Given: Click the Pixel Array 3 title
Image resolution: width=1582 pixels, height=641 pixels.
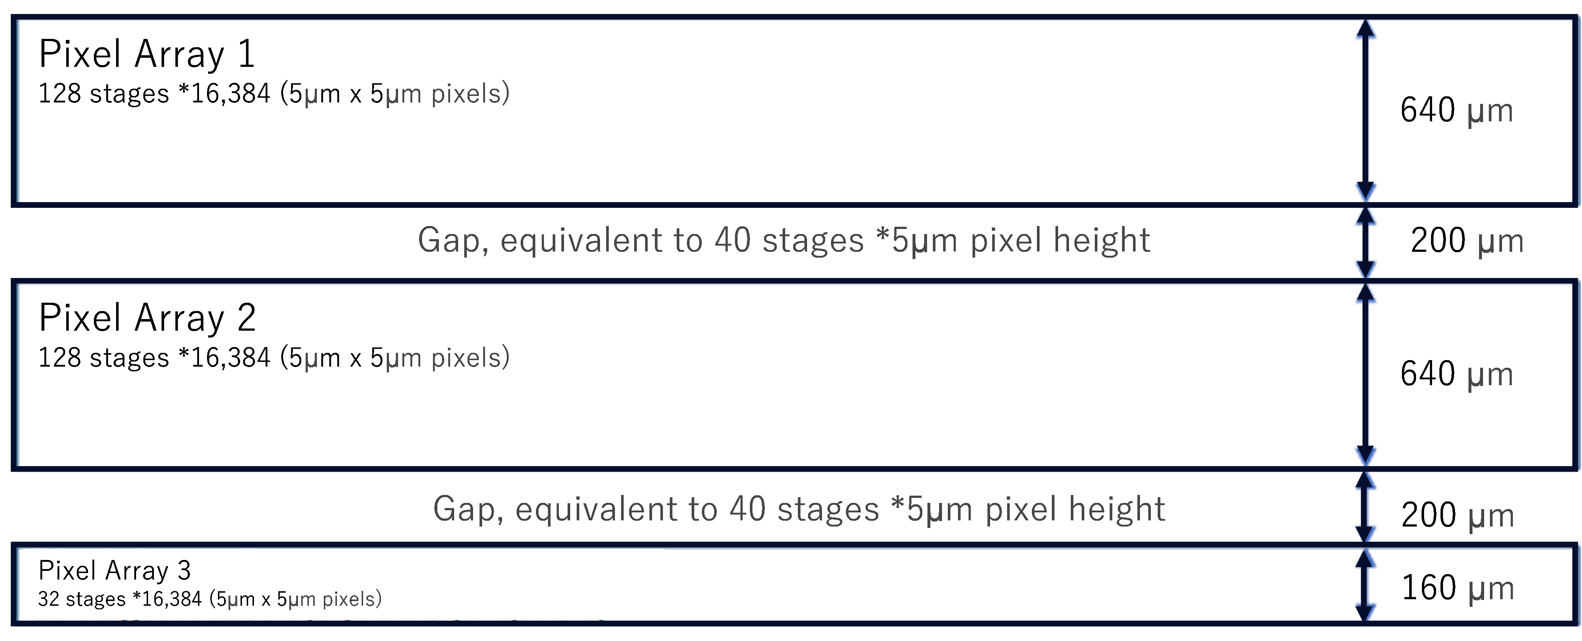Looking at the screenshot, I should coord(115,571).
